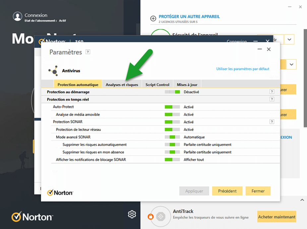Click the Antivirus section heading
307x229 pixels.
tap(71, 71)
